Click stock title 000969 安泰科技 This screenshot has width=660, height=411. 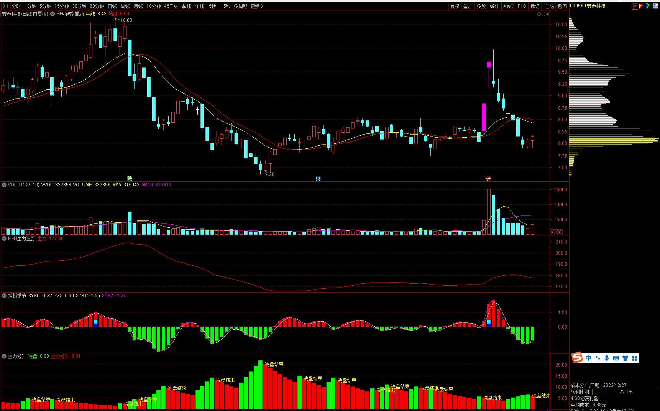588,6
